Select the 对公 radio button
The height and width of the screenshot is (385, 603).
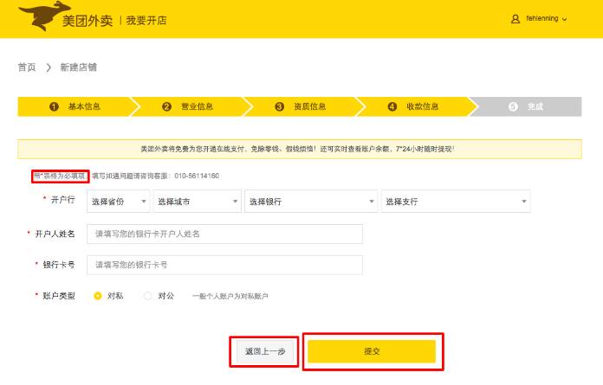pos(147,296)
